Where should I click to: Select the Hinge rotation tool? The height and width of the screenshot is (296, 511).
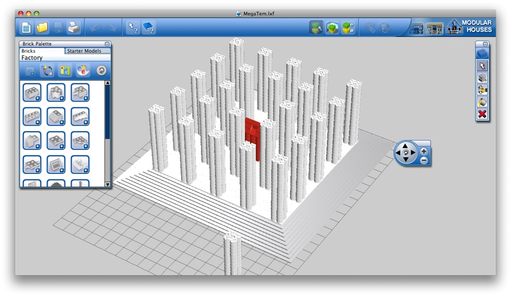click(x=482, y=90)
